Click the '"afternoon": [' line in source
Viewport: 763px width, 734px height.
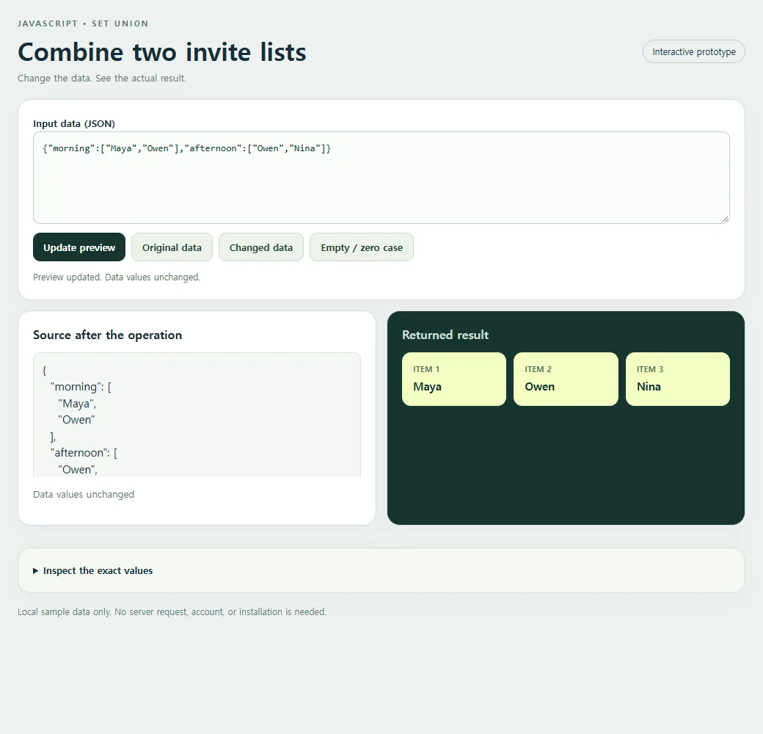pyautogui.click(x=84, y=453)
